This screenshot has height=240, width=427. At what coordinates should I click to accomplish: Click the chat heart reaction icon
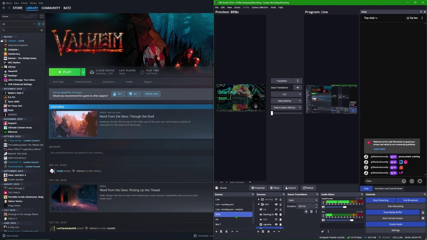(420, 181)
